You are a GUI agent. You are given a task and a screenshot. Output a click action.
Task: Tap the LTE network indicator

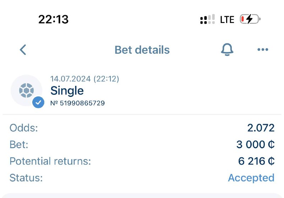227,19
